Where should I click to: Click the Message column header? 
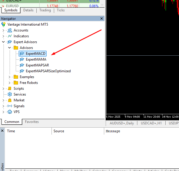click(141, 131)
